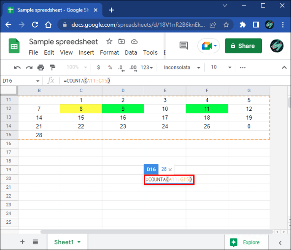
Task: Go back in Chrome browser
Action: click(8, 25)
